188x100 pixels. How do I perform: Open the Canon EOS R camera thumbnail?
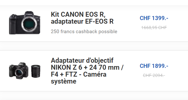tap(25, 23)
